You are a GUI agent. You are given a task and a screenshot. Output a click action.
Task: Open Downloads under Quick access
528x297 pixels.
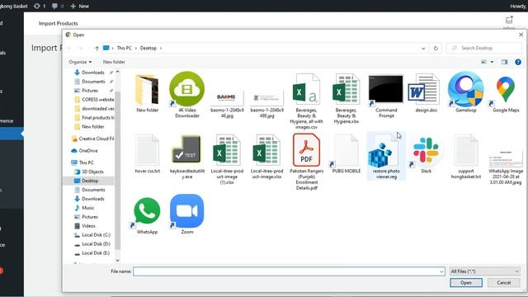coord(93,73)
